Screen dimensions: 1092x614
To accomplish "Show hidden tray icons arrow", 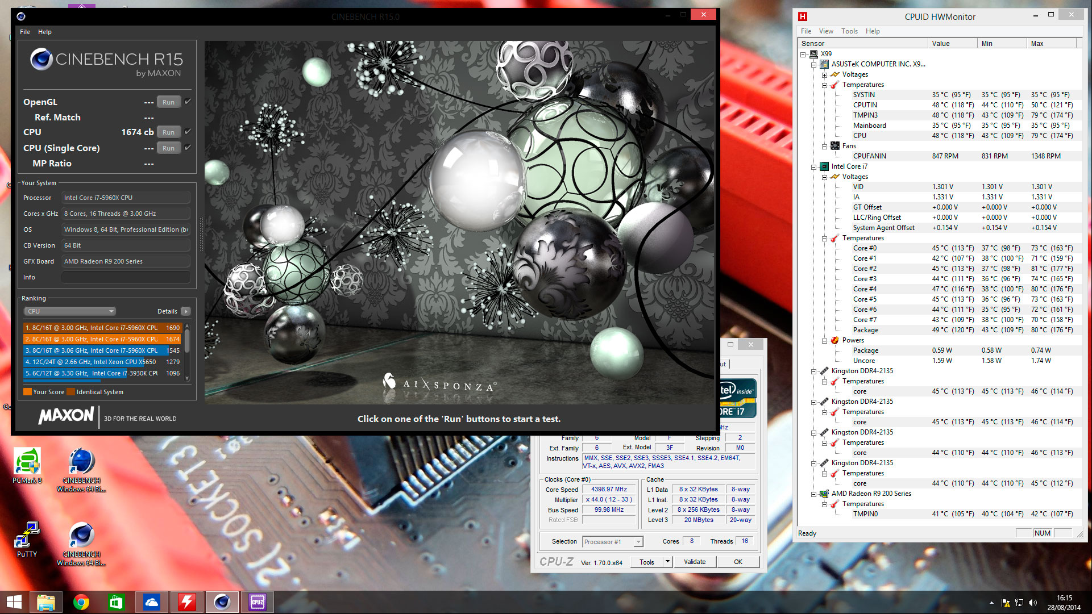I will [x=992, y=603].
